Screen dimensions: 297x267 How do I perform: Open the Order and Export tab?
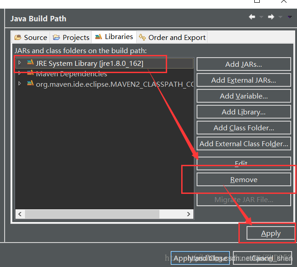pyautogui.click(x=172, y=37)
